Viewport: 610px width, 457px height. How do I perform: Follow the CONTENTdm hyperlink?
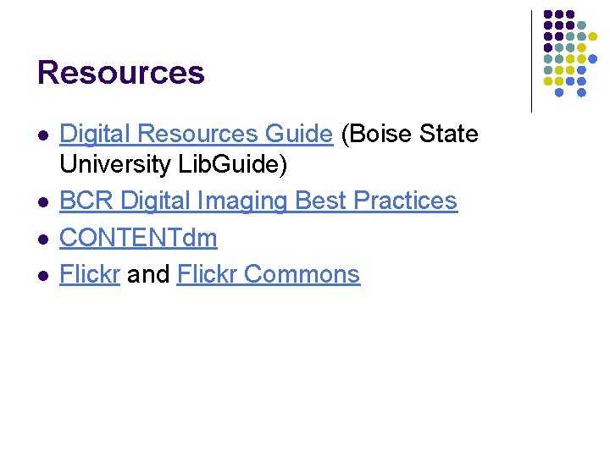pos(138,238)
